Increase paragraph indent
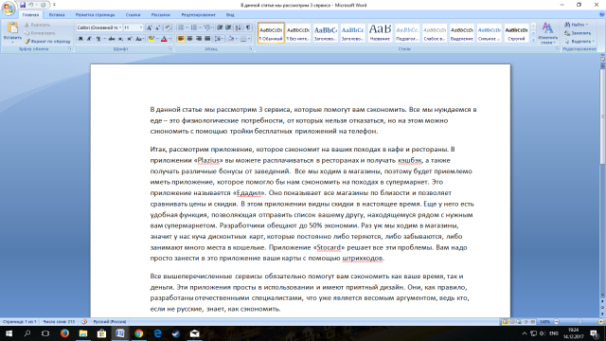606x341 pixels. pos(228,27)
